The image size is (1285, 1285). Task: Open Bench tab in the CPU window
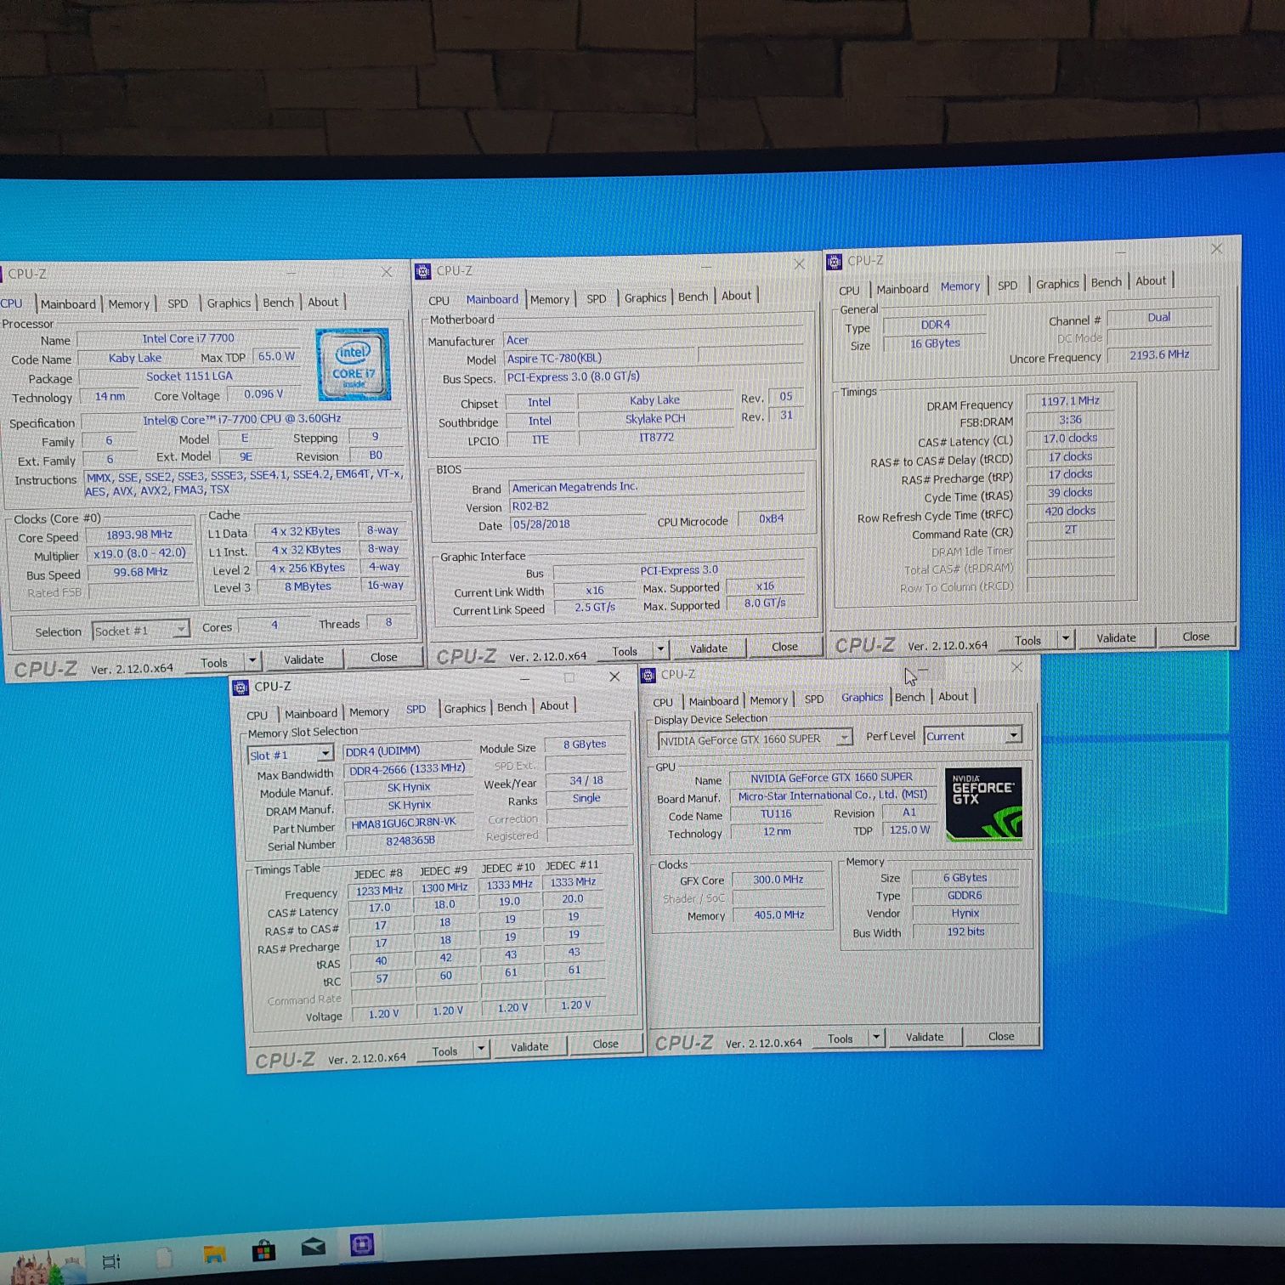click(279, 303)
